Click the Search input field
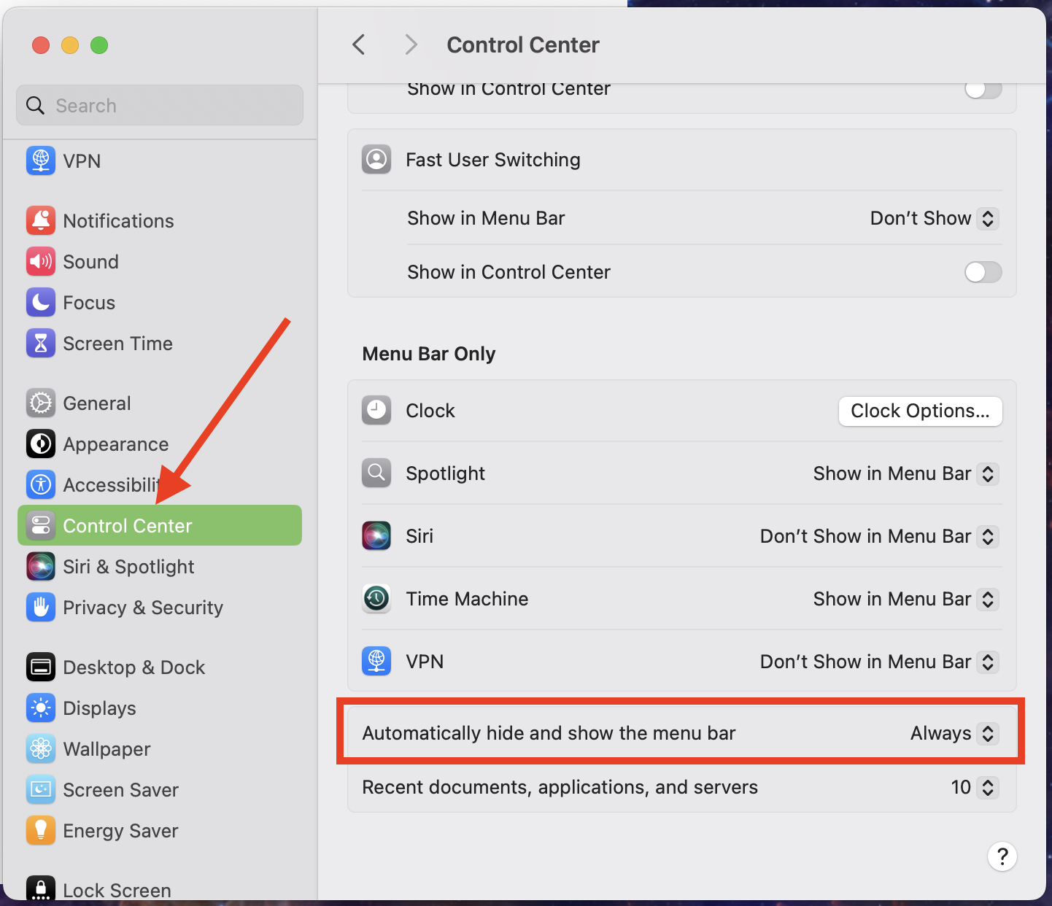1052x906 pixels. coord(160,105)
